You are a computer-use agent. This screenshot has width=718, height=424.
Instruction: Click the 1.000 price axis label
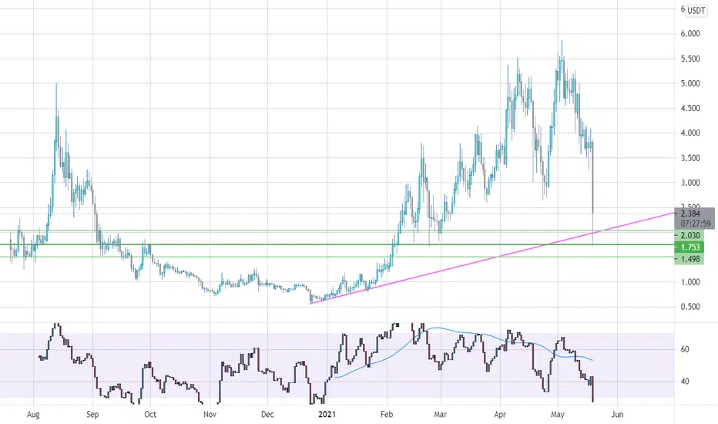tap(690, 282)
